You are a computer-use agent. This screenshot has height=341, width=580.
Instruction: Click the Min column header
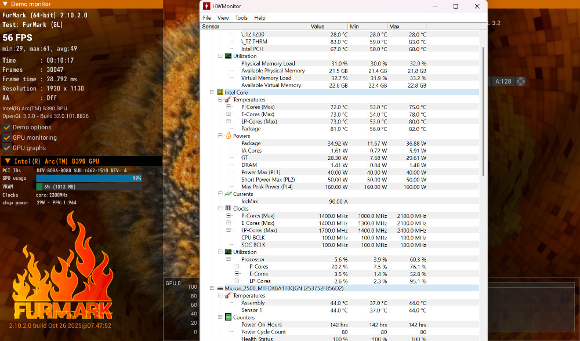click(x=368, y=27)
